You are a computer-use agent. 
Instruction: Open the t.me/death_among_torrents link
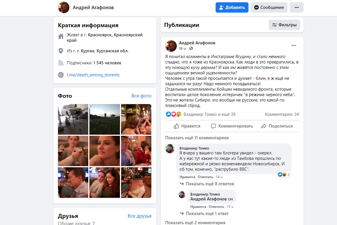[x=93, y=75]
